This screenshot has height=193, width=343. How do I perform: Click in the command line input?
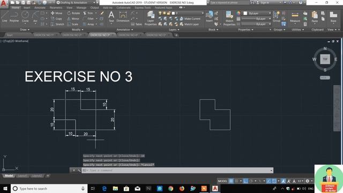click(x=177, y=170)
